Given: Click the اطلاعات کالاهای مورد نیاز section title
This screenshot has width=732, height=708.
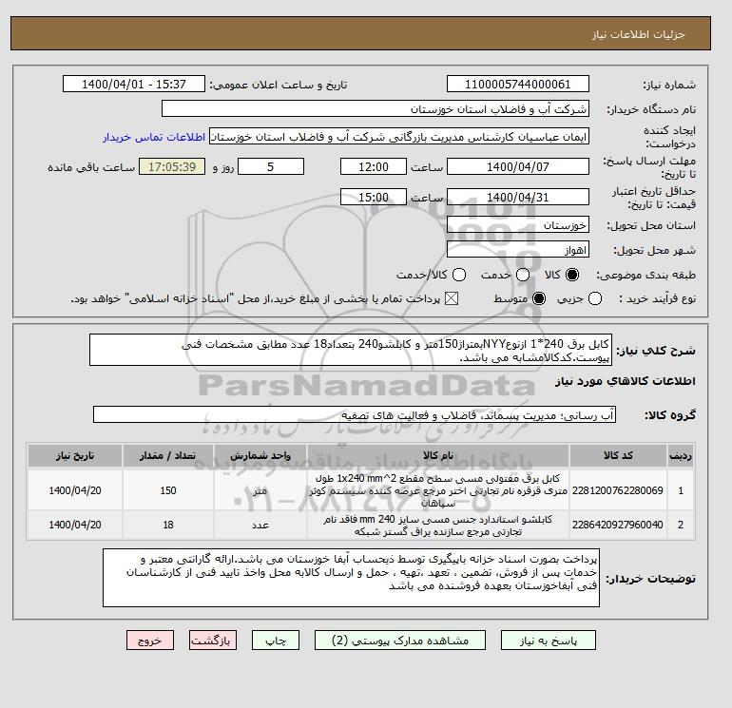Looking at the screenshot, I should coord(626,381).
